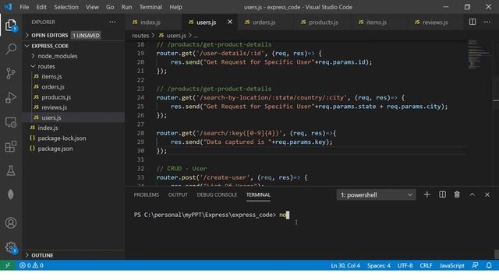
Task: Open editor more actions ellipsis
Action: tap(487, 22)
